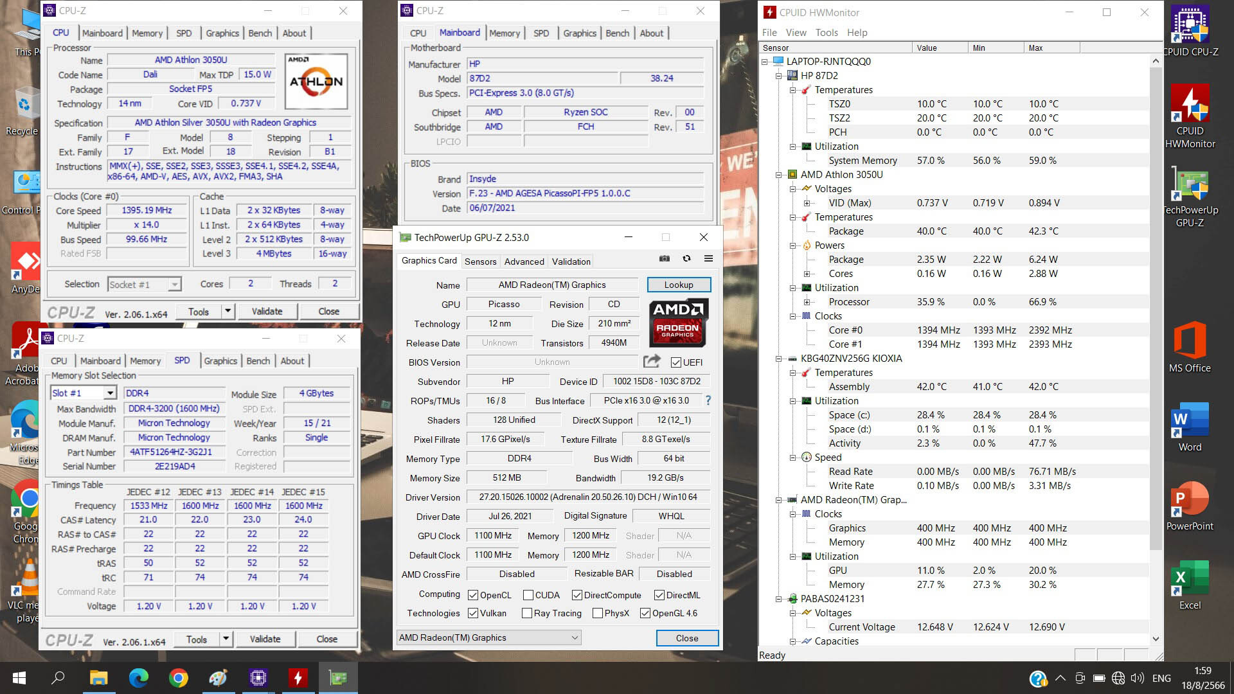Click Close in top-left CPU-Z window

(x=328, y=312)
